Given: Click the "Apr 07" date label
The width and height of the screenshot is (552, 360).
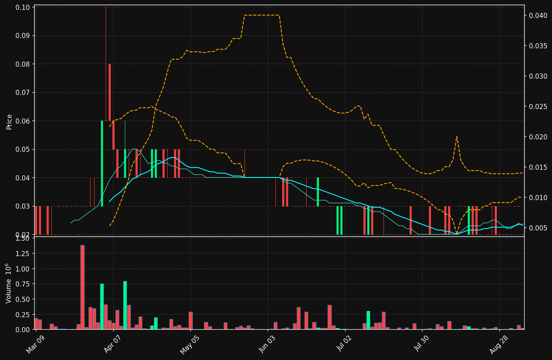Looking at the screenshot, I should point(112,345).
